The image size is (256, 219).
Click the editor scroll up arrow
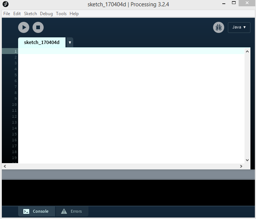pos(247,52)
